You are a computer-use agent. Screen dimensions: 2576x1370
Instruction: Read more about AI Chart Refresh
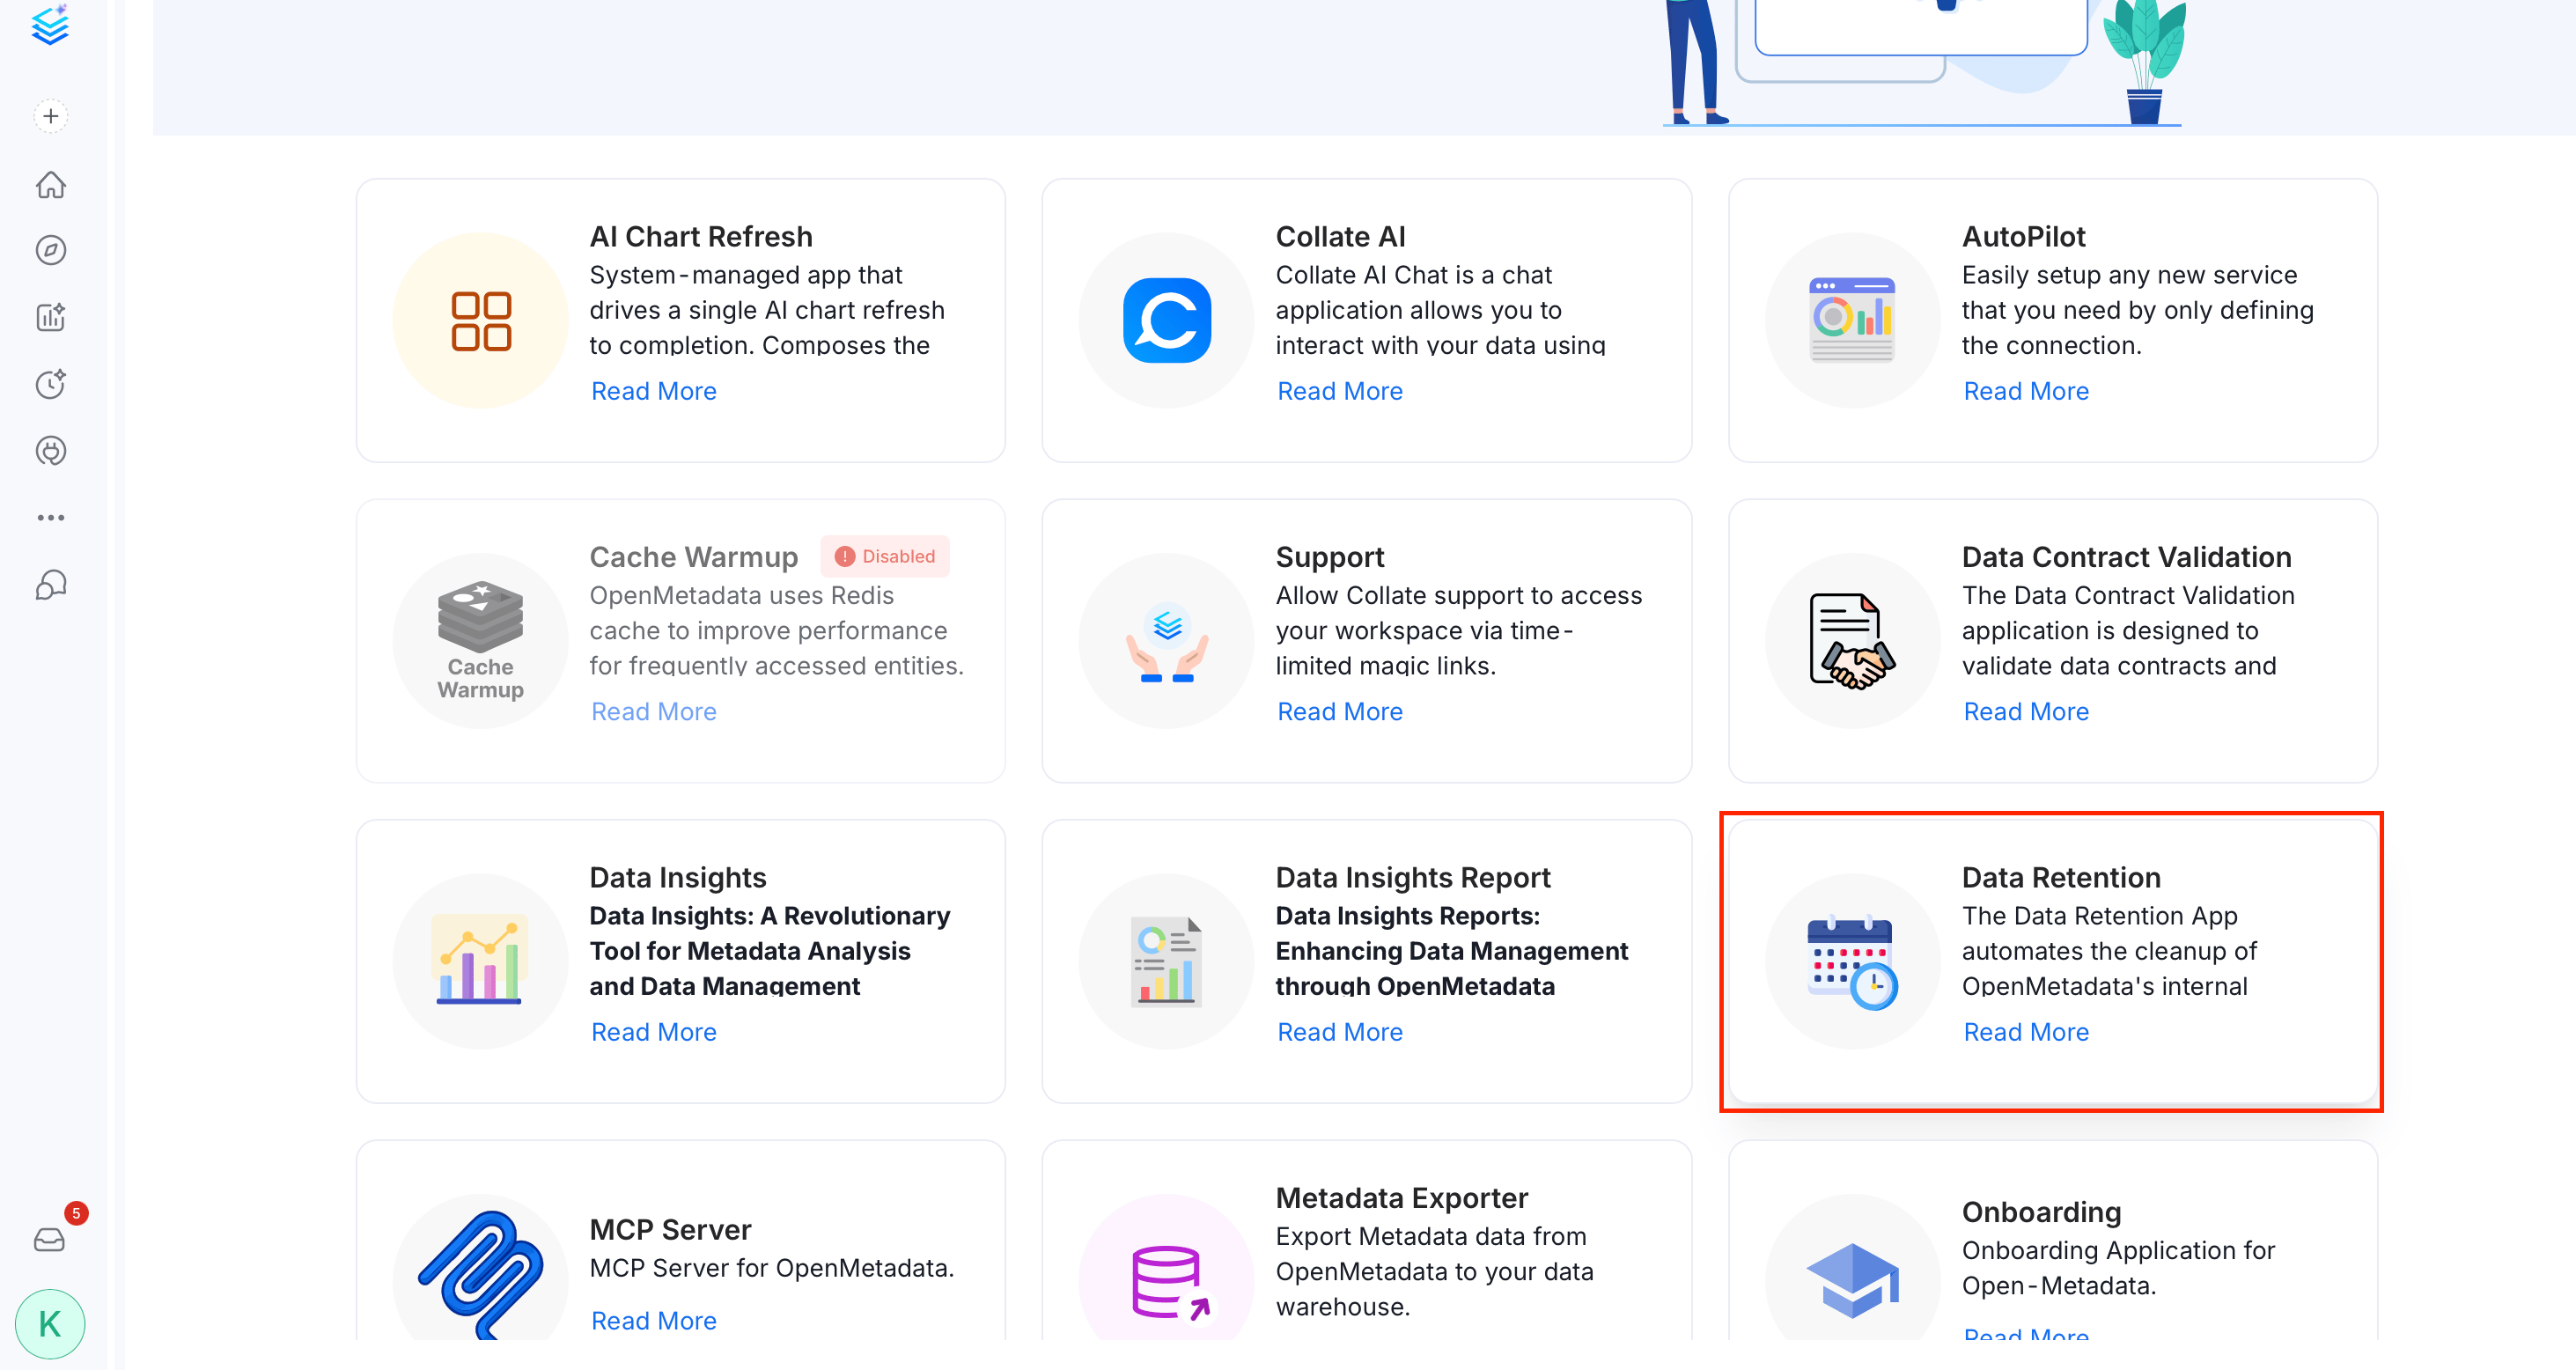coord(654,391)
